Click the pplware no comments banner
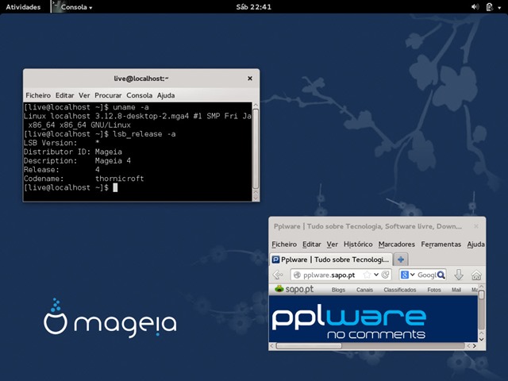508x381 pixels. [x=373, y=319]
